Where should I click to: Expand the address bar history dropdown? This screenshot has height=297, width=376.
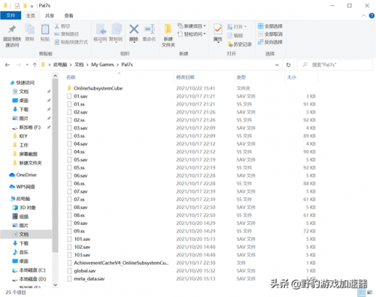tap(277, 64)
